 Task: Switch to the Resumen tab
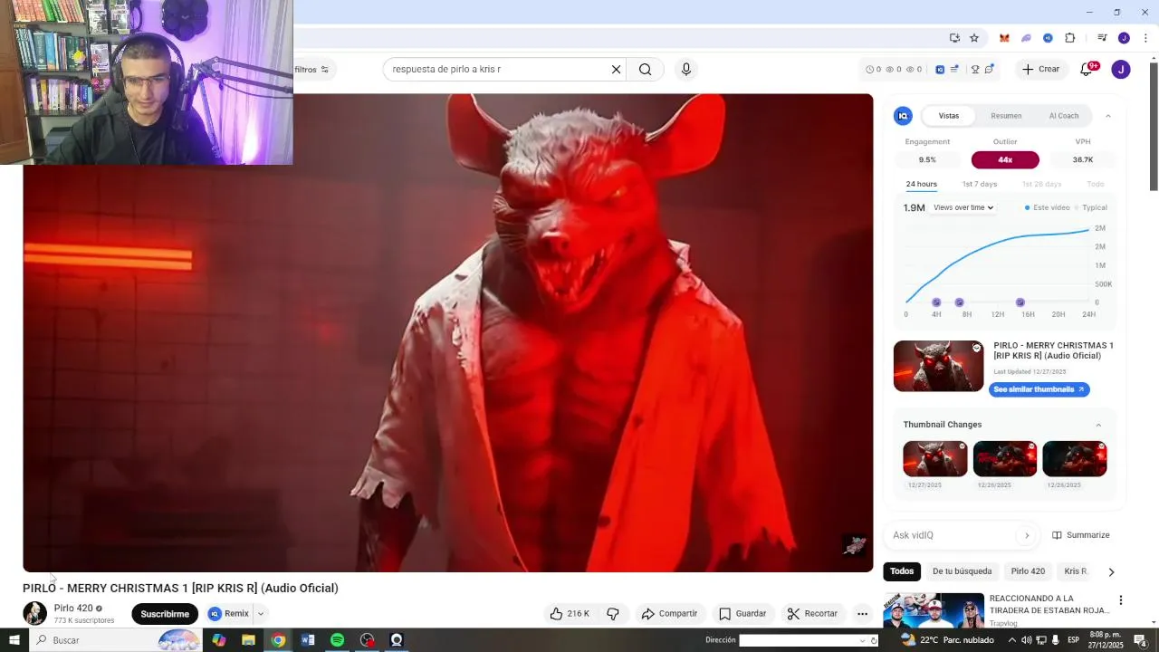pos(1006,116)
